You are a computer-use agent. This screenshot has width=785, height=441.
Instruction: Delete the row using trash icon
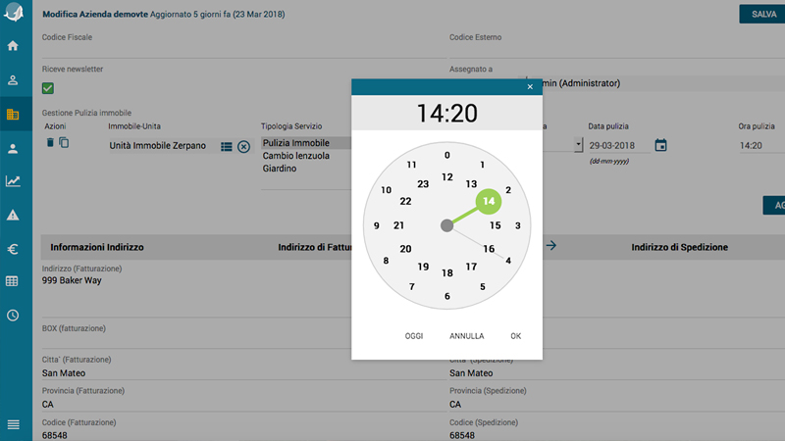pos(51,143)
